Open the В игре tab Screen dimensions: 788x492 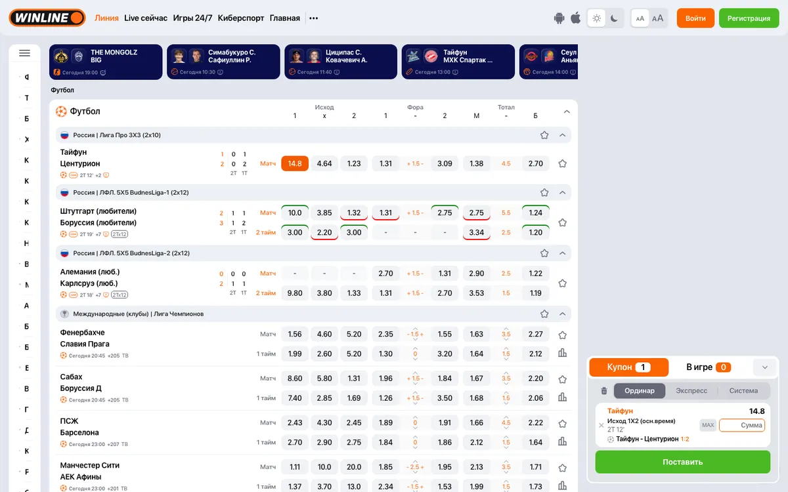(x=709, y=367)
